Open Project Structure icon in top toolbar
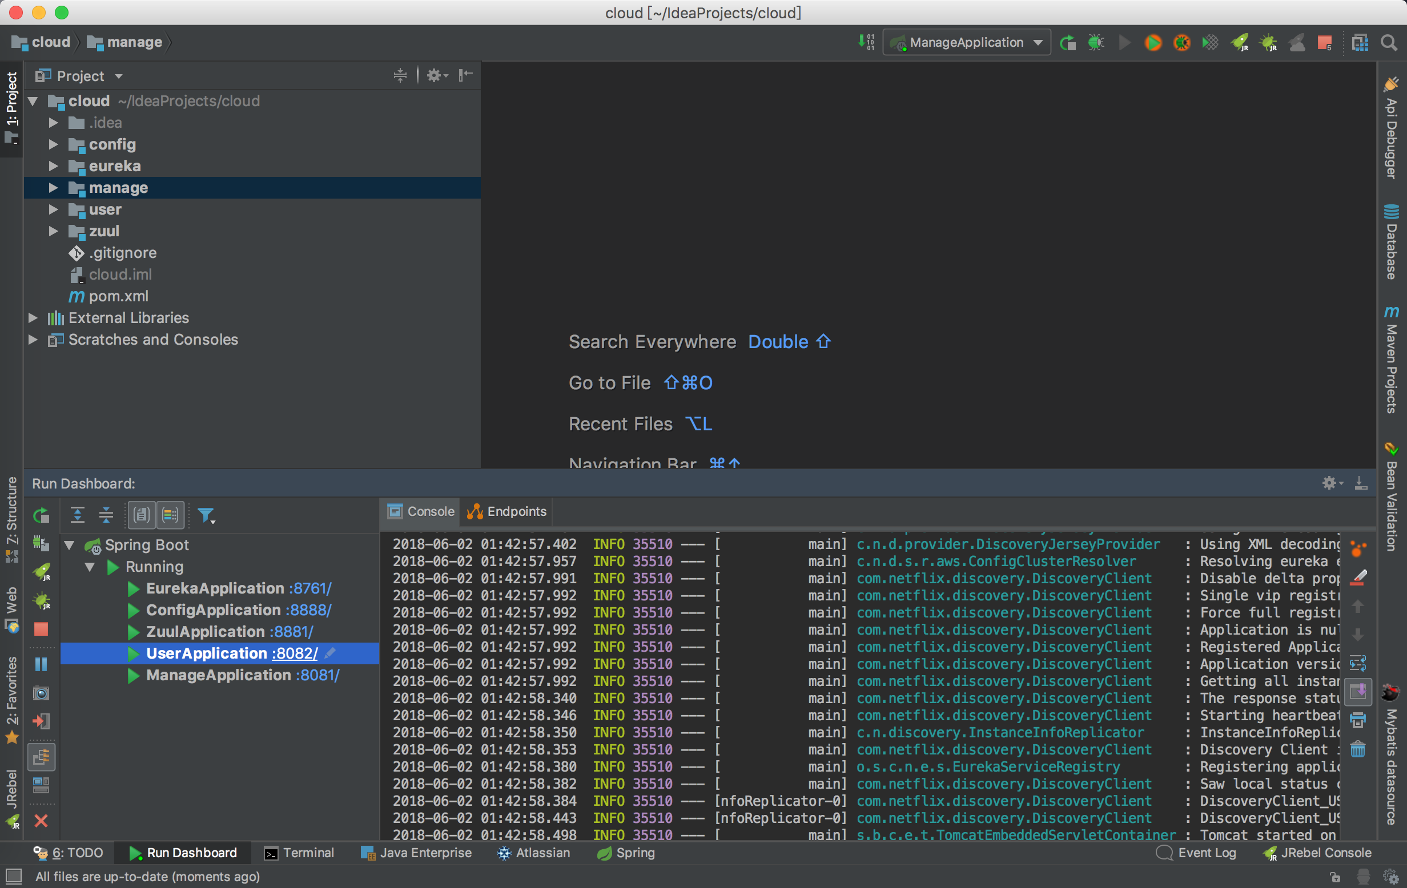 point(1360,43)
